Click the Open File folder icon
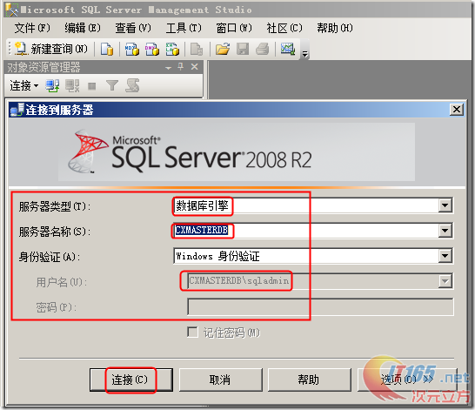The width and height of the screenshot is (475, 410). point(223,49)
